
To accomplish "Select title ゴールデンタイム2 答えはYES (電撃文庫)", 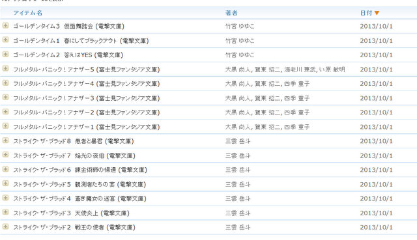I will [x=68, y=55].
